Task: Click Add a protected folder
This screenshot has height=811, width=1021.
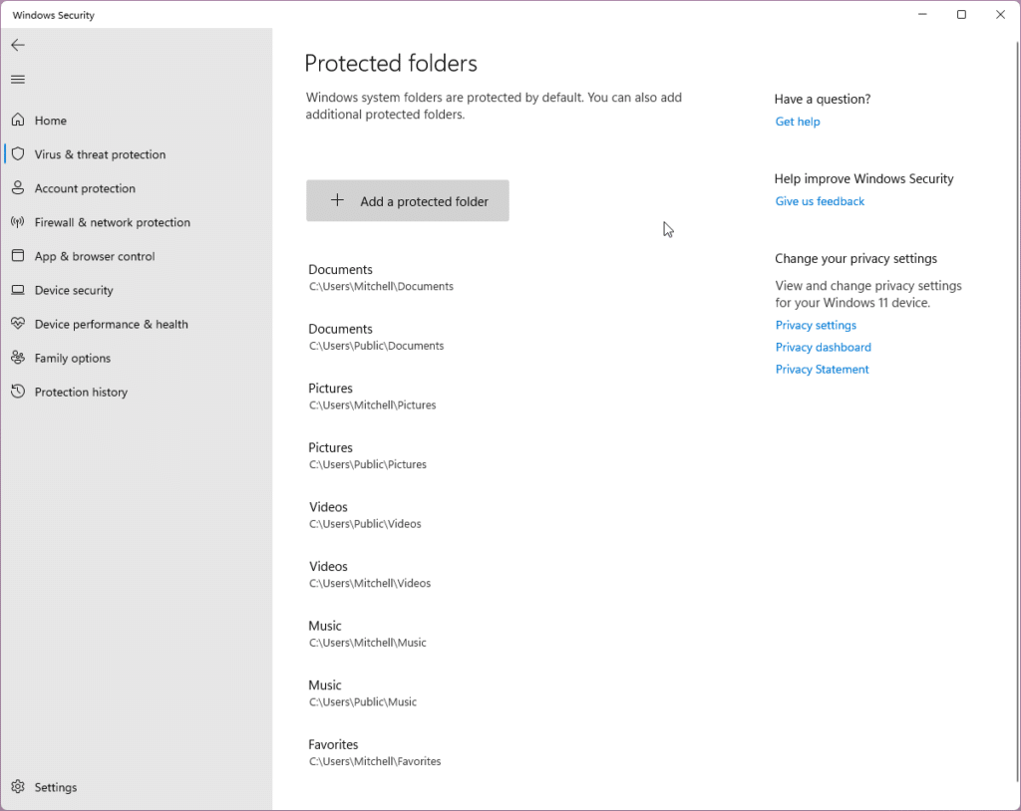Action: pos(407,200)
